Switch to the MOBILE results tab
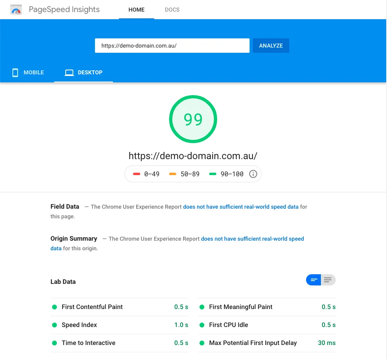Screen dimensions: 387x359 click(x=28, y=73)
